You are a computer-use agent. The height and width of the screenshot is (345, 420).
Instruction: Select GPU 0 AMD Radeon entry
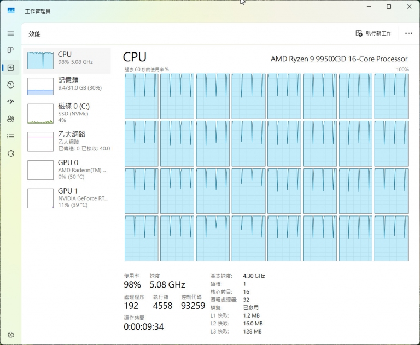[x=67, y=169]
